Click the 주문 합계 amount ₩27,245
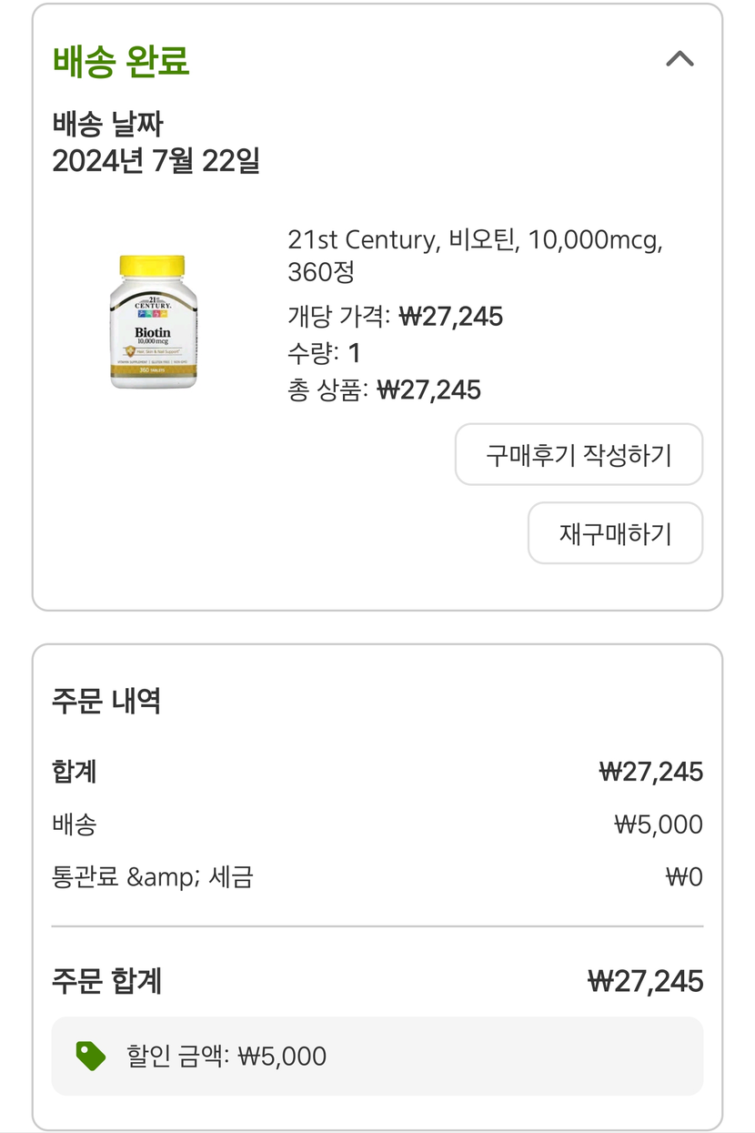Viewport: 755px width, 1133px height. pos(646,981)
